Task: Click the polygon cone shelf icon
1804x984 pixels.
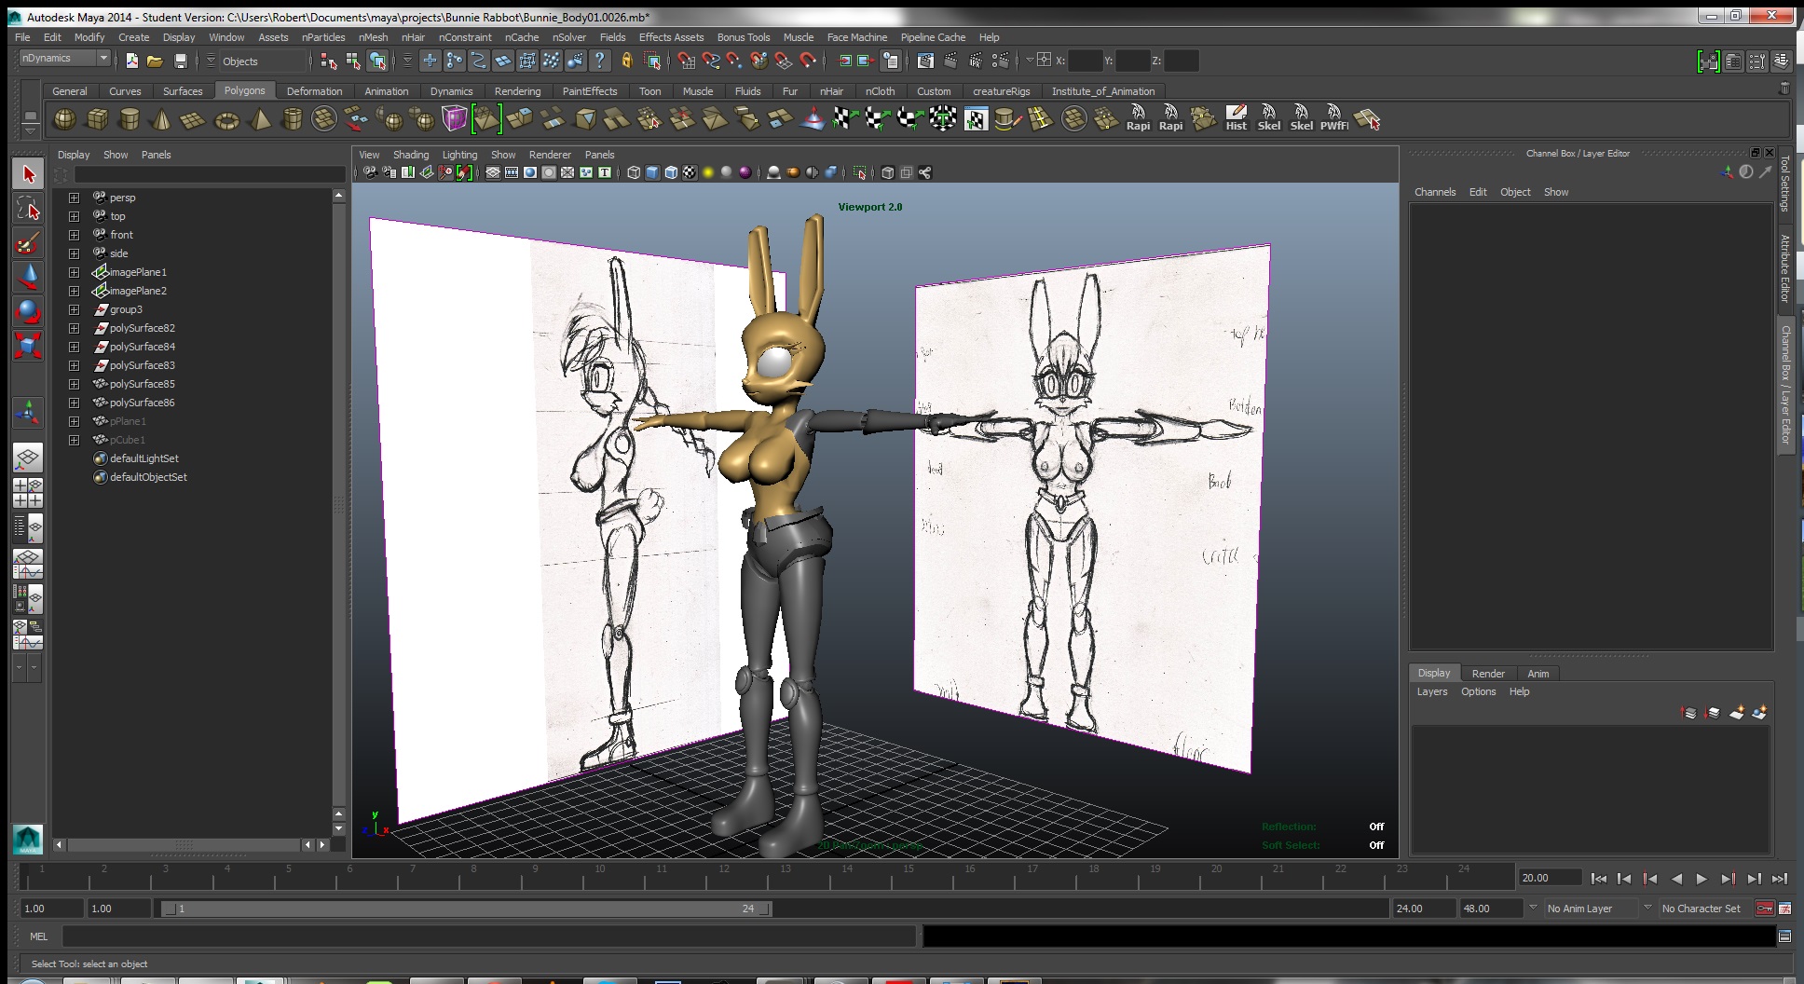Action: pos(161,119)
